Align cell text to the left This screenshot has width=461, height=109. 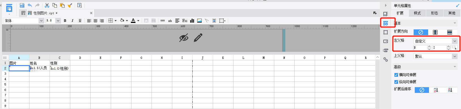(89, 21)
